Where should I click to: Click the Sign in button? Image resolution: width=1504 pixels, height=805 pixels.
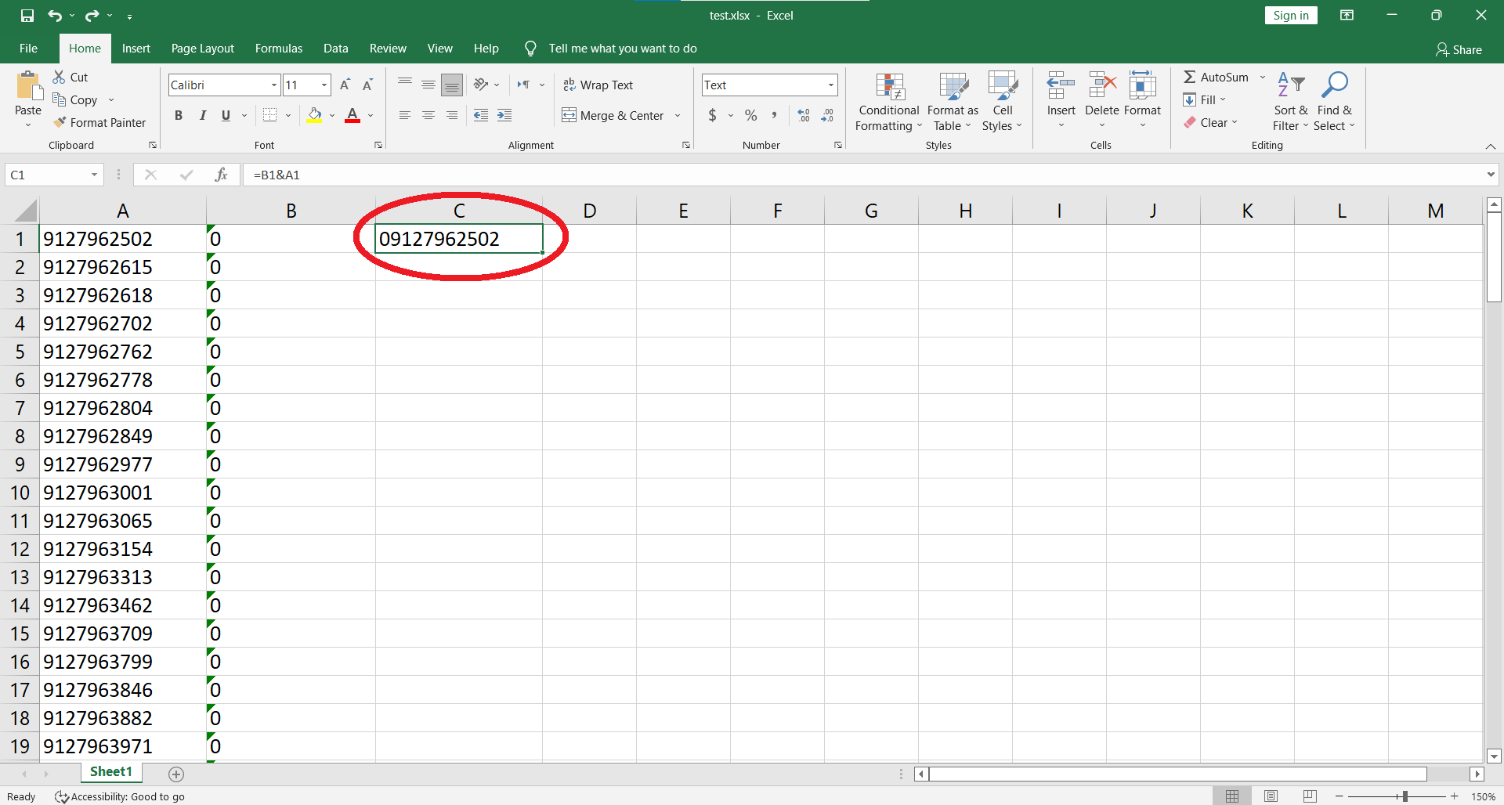pyautogui.click(x=1290, y=16)
